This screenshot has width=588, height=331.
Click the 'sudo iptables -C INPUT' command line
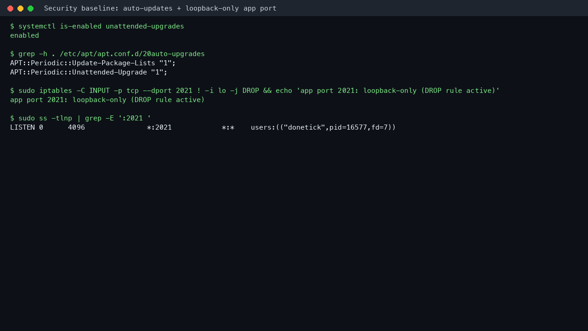255,91
